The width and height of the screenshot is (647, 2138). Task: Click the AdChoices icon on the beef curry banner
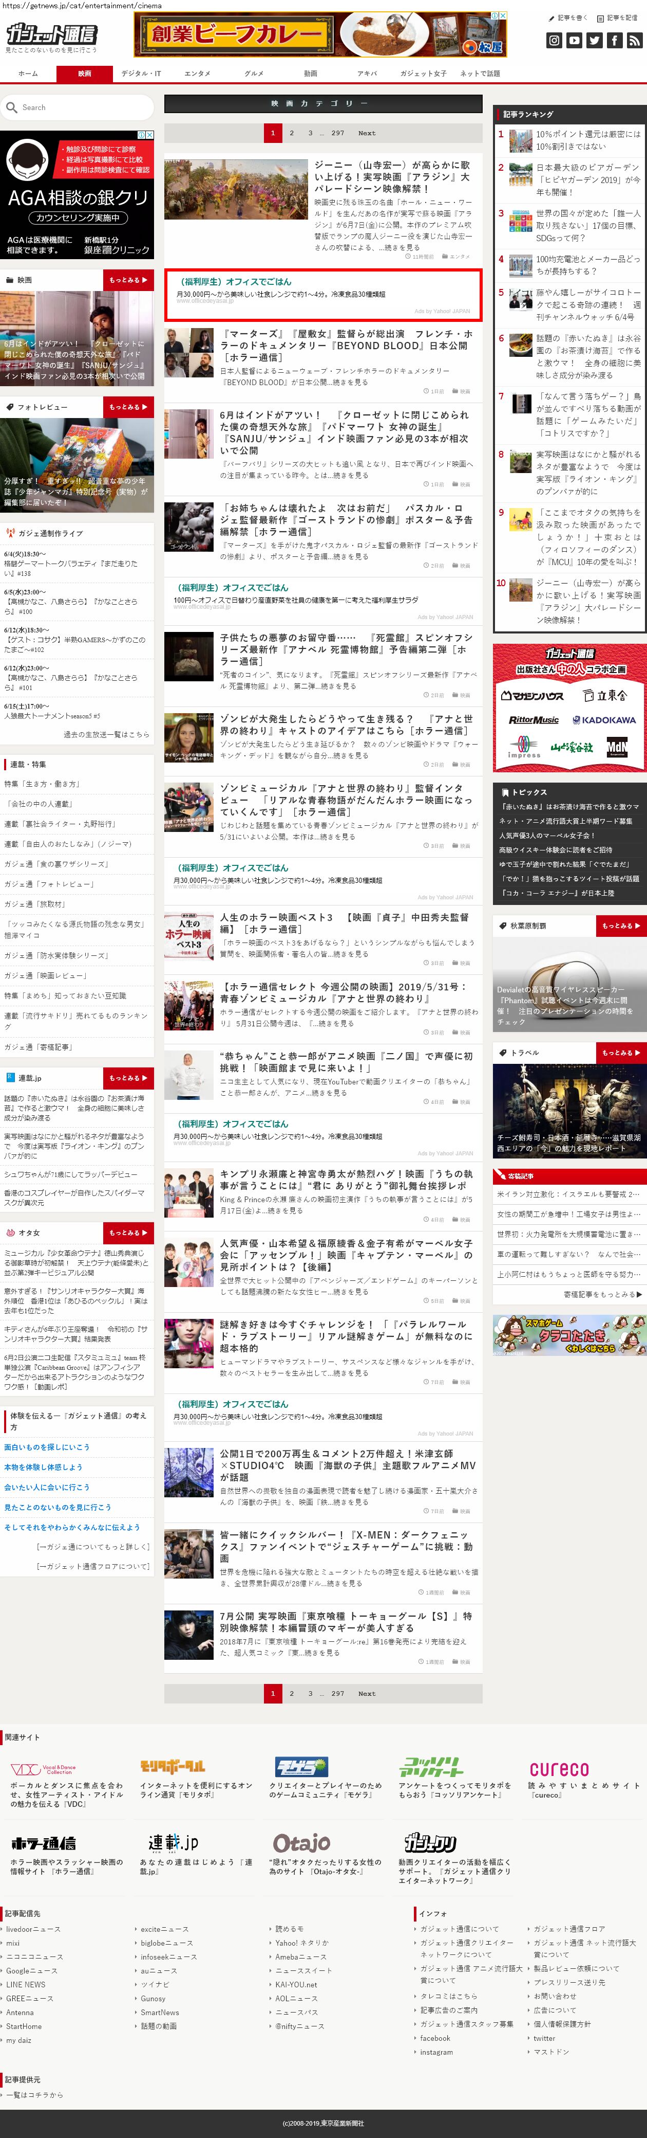(494, 16)
